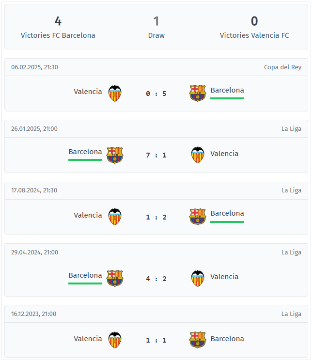Click Valencia crest in 16.12.2023 match
The width and height of the screenshot is (313, 362).
pyautogui.click(x=115, y=340)
